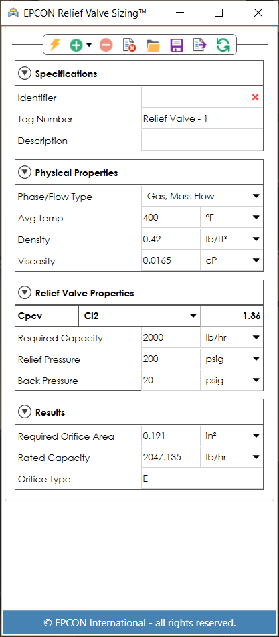
Task: Open the Required Orifice Area in² dropdown
Action: 232,436
